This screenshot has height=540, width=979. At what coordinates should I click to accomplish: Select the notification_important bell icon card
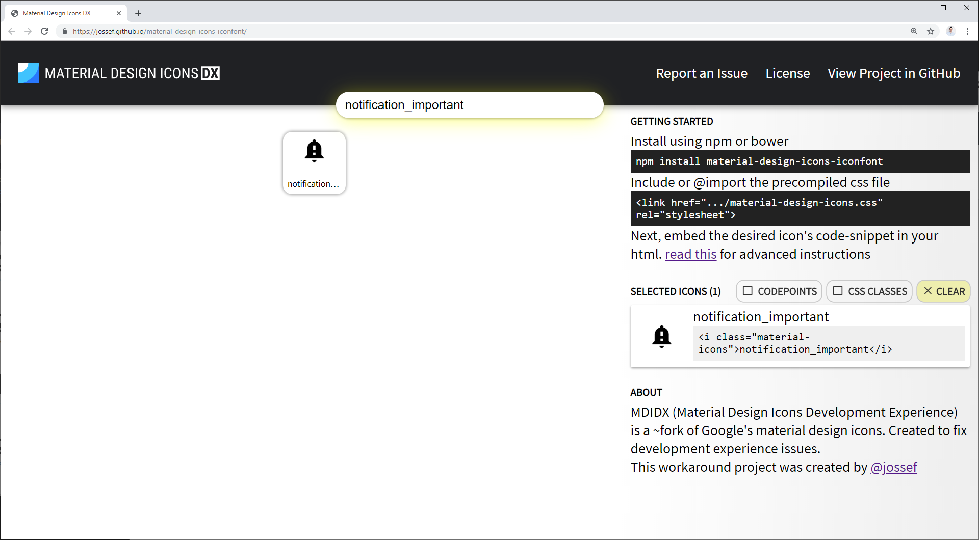pyautogui.click(x=314, y=163)
